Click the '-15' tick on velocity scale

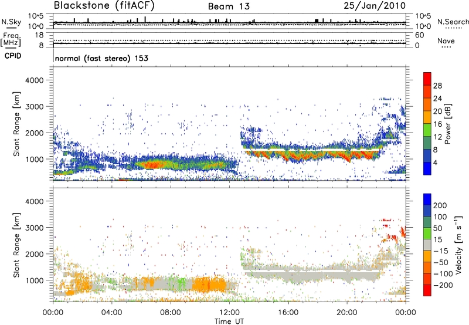pos(441,251)
